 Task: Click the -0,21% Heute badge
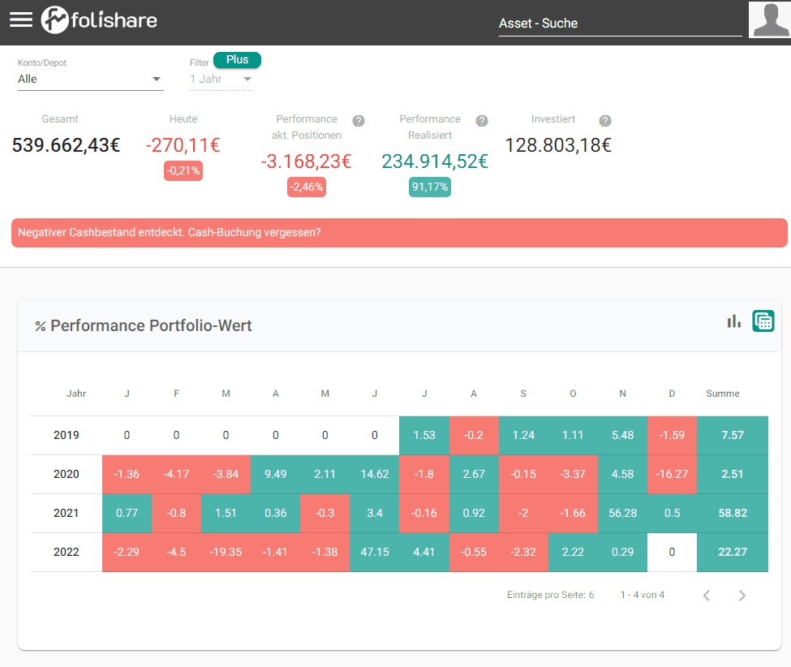(183, 170)
